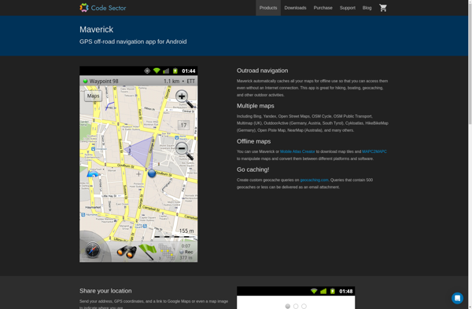Click the green Waypoint 98 dot

coord(85,81)
